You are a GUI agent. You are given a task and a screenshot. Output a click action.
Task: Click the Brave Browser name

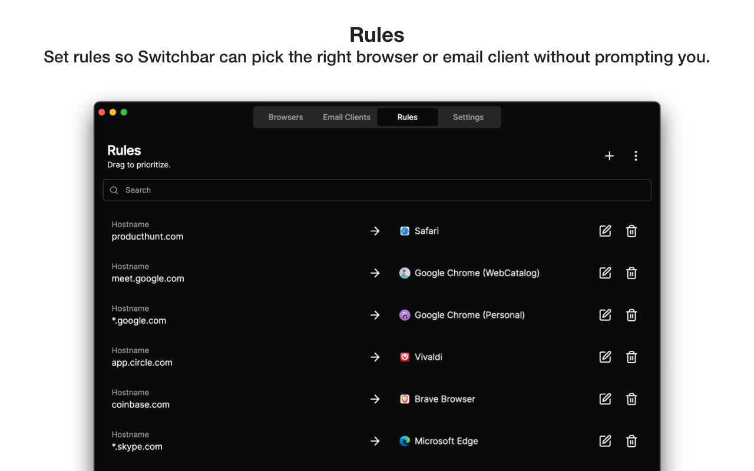445,399
